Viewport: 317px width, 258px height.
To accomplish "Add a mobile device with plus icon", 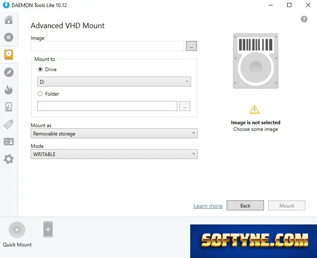I will pos(48,229).
